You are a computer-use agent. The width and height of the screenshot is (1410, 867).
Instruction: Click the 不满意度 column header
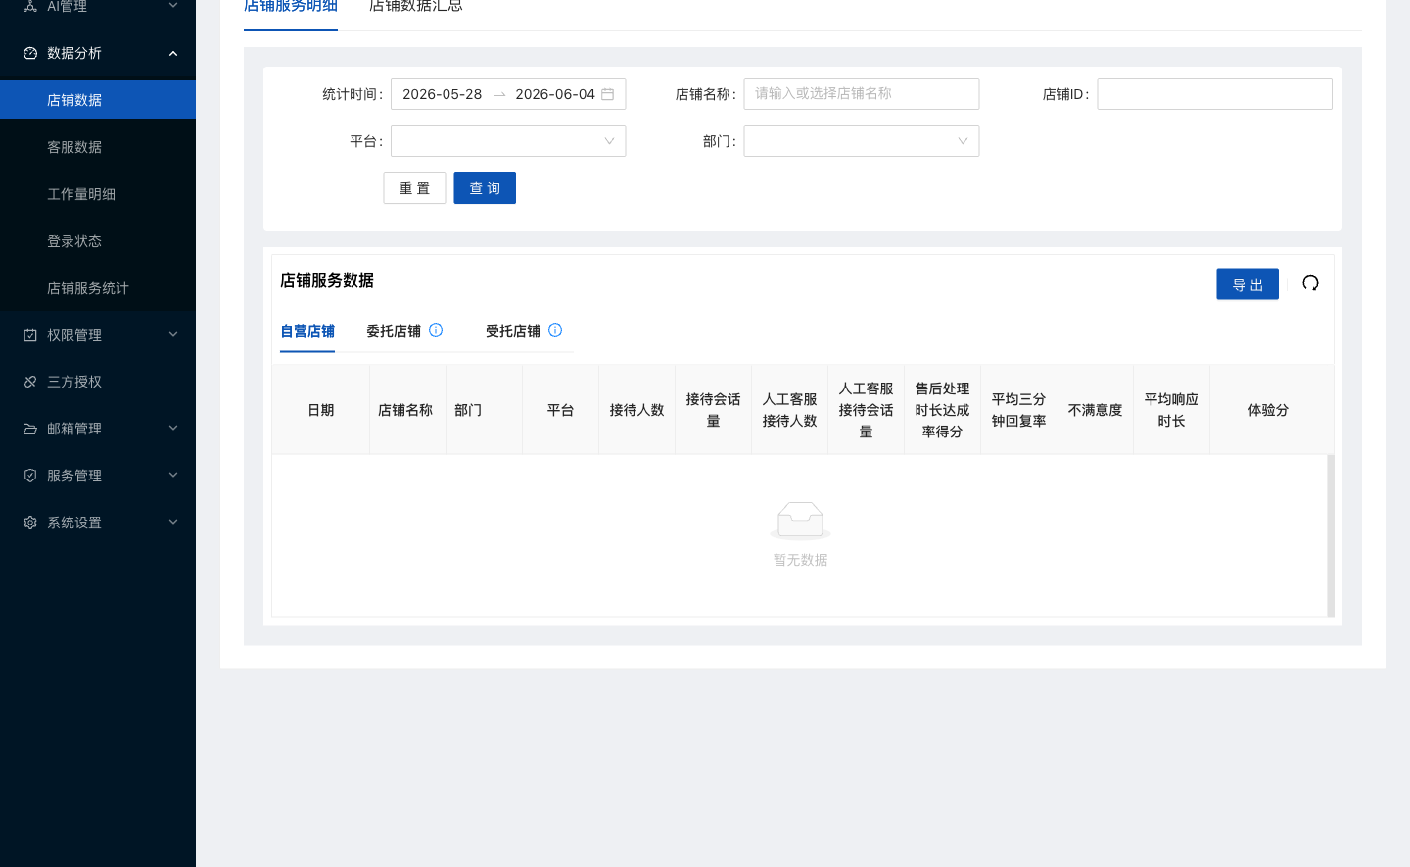[x=1095, y=410]
